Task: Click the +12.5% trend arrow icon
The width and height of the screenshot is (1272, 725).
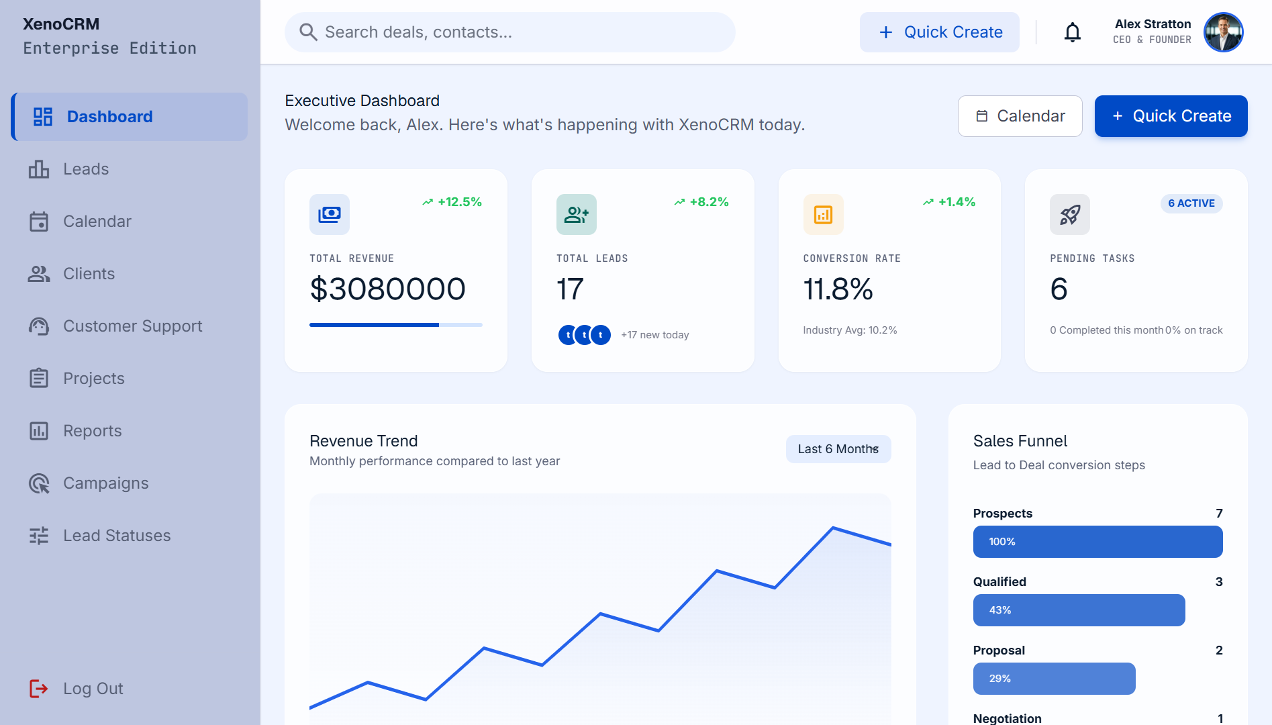Action: click(428, 202)
